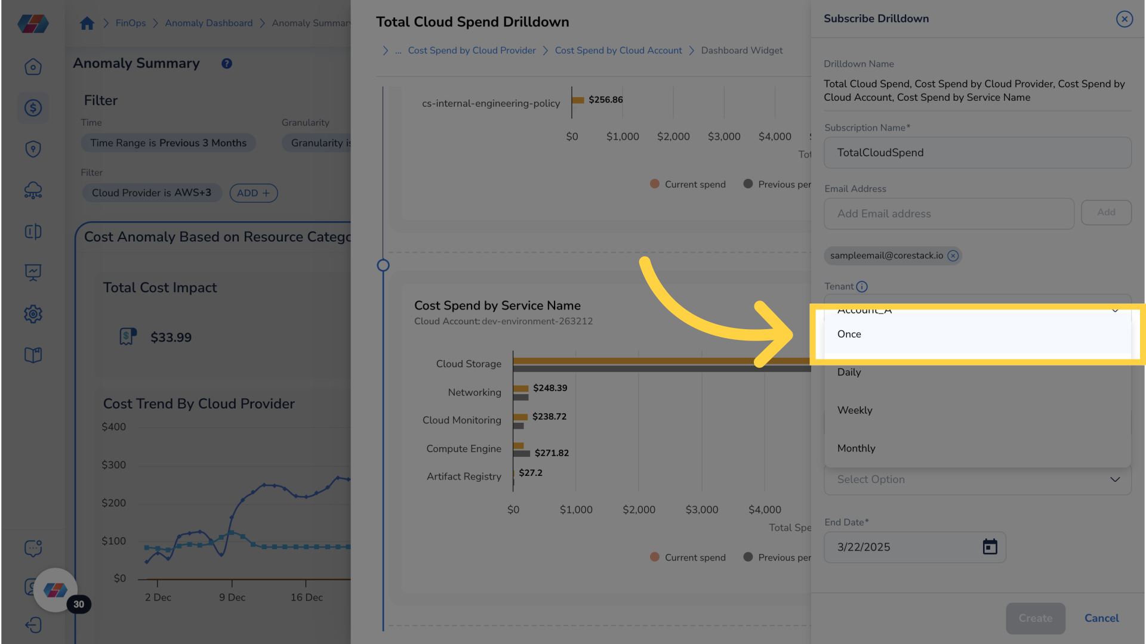Open the FinOps dollar sidebar icon
The height and width of the screenshot is (644, 1146).
click(x=33, y=107)
